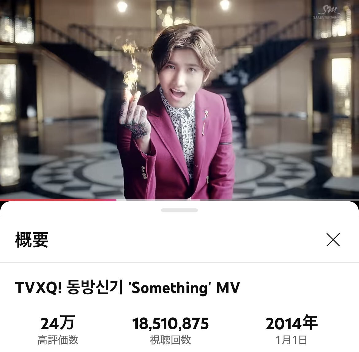Tap the drag handle of the description sheet
Image resolution: width=359 pixels, height=352 pixels.
point(179,210)
